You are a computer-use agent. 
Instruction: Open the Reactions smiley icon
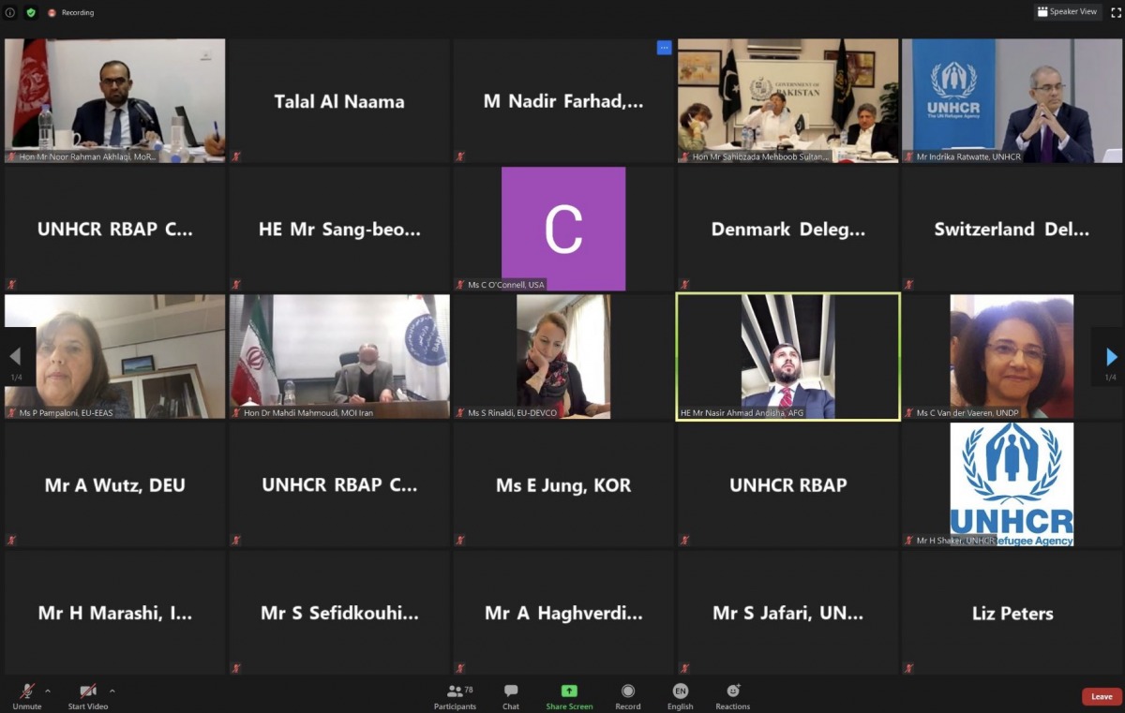(733, 691)
